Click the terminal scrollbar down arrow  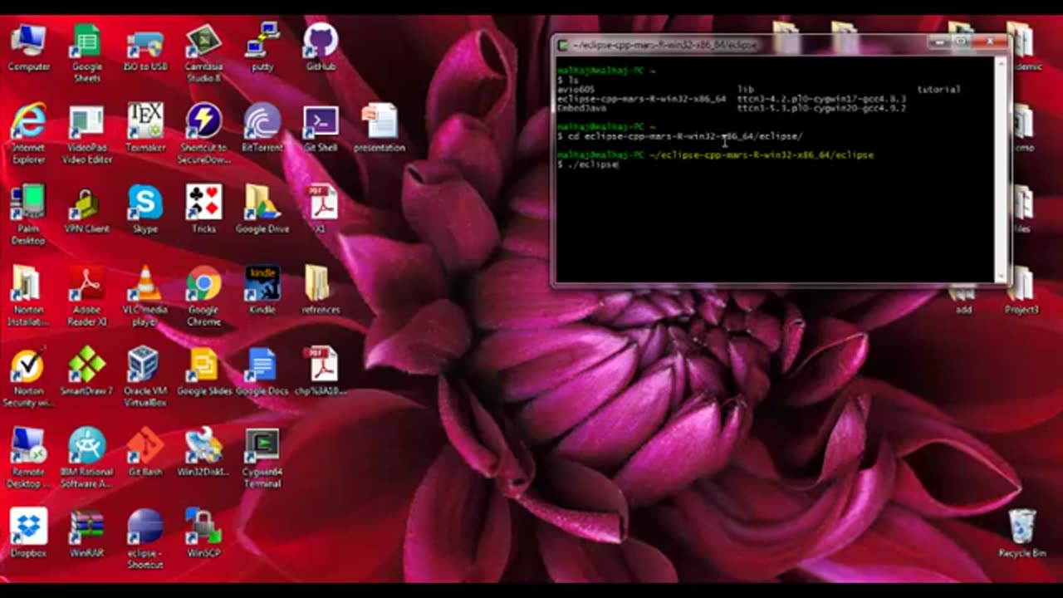click(x=1000, y=277)
